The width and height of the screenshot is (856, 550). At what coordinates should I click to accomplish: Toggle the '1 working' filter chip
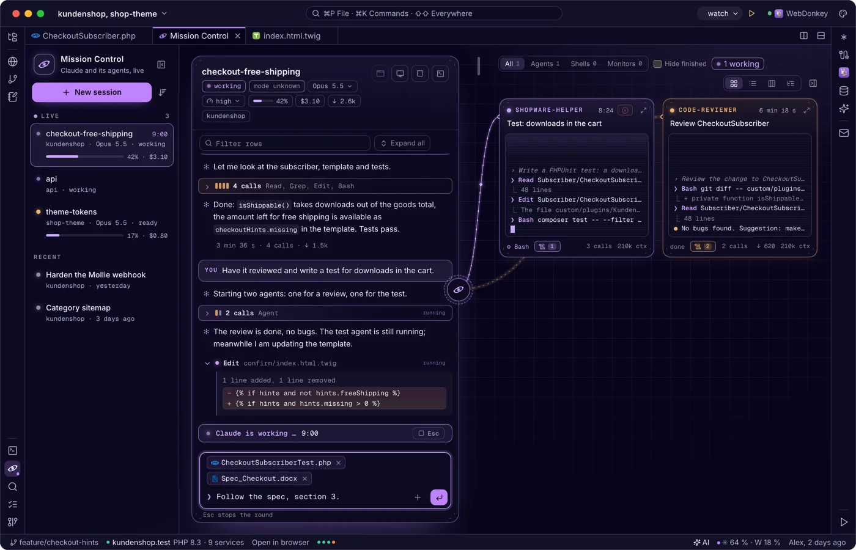pyautogui.click(x=738, y=64)
